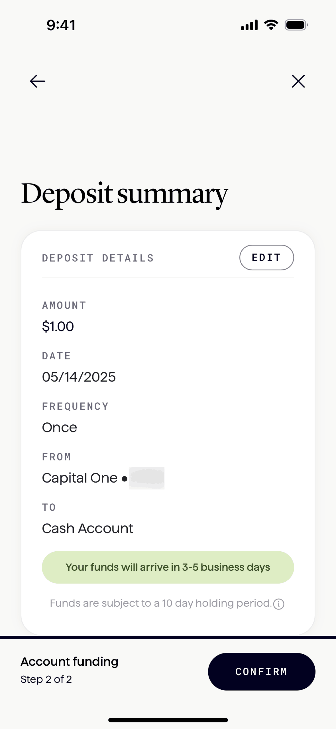Select the Cash Account destination
The height and width of the screenshot is (729, 336).
click(x=87, y=528)
